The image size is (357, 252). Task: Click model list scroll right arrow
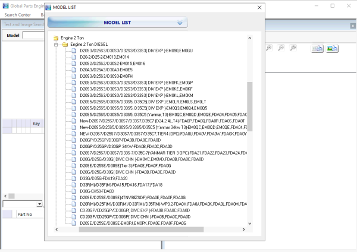pos(244,229)
